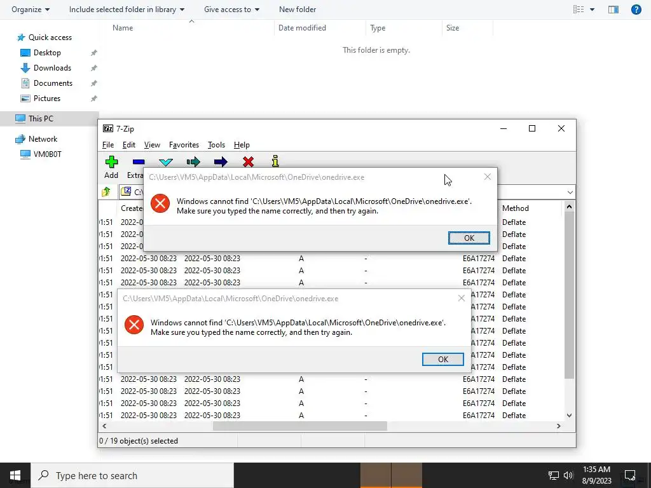The height and width of the screenshot is (488, 651).
Task: Click the pin icon beside Desktop
Action: [x=94, y=53]
